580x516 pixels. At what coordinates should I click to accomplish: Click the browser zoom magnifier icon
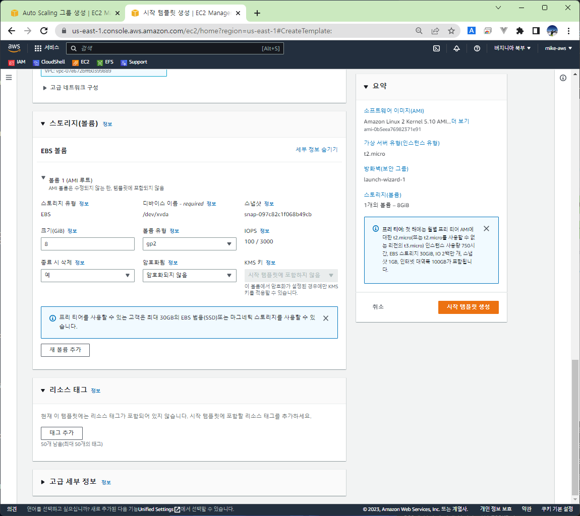[419, 31]
